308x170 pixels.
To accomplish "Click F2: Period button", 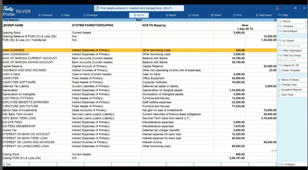I will [x=292, y=21].
